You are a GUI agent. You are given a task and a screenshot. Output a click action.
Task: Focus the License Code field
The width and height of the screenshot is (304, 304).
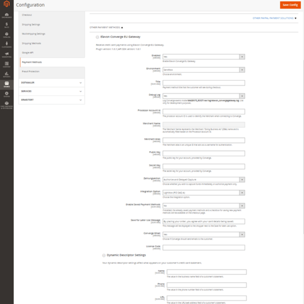(204, 248)
